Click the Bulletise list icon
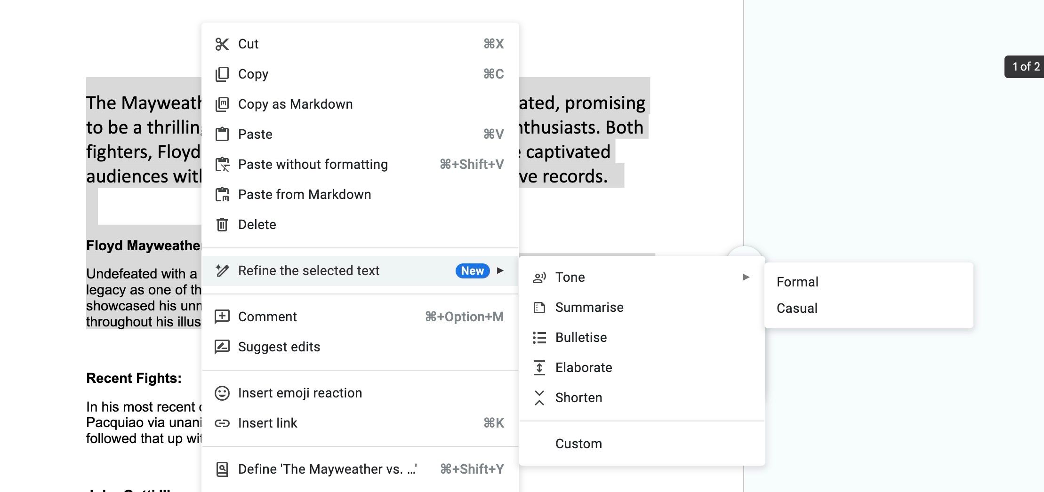Screen dimensions: 1044x492 539,338
